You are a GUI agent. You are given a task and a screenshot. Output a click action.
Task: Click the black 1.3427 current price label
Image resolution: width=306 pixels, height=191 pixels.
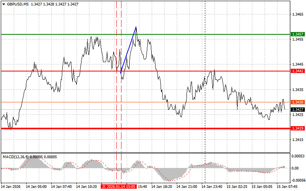click(298, 110)
